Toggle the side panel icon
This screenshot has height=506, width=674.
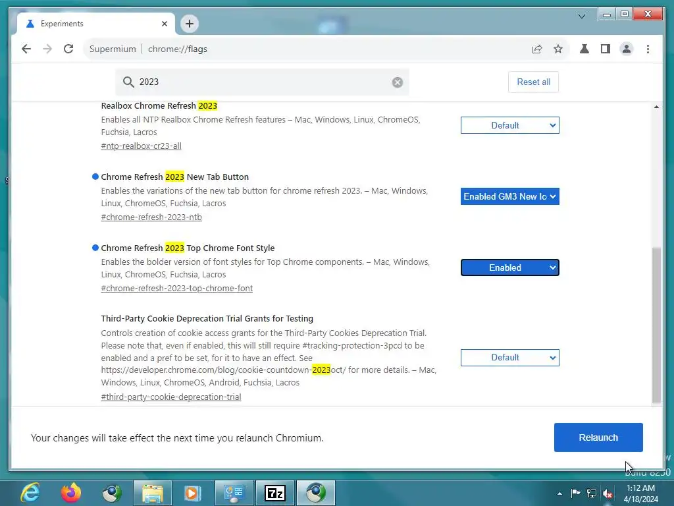coord(606,49)
